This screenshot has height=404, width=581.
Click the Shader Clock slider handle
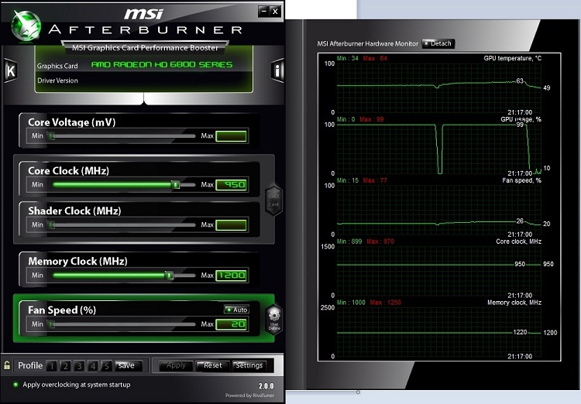51,224
